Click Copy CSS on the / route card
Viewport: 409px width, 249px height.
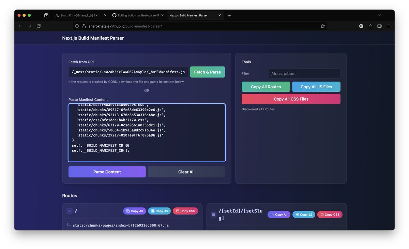pyautogui.click(x=185, y=211)
